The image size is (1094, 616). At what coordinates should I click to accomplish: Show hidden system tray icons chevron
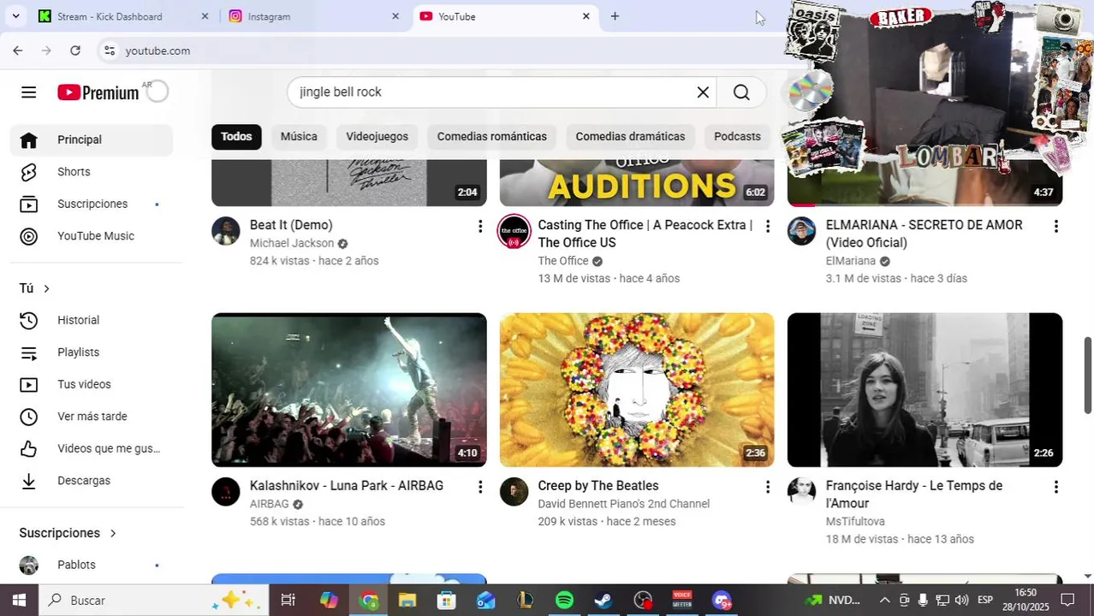pyautogui.click(x=884, y=600)
